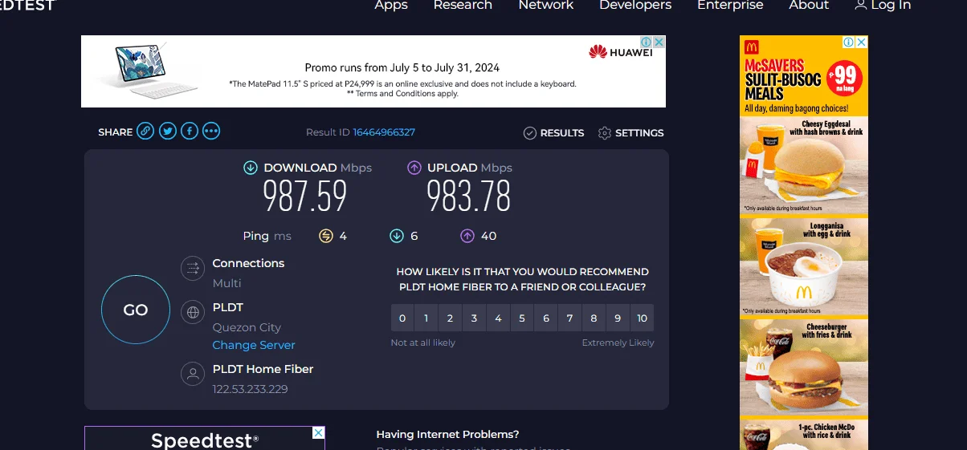
Task: Click the Change Server link
Action: (254, 345)
